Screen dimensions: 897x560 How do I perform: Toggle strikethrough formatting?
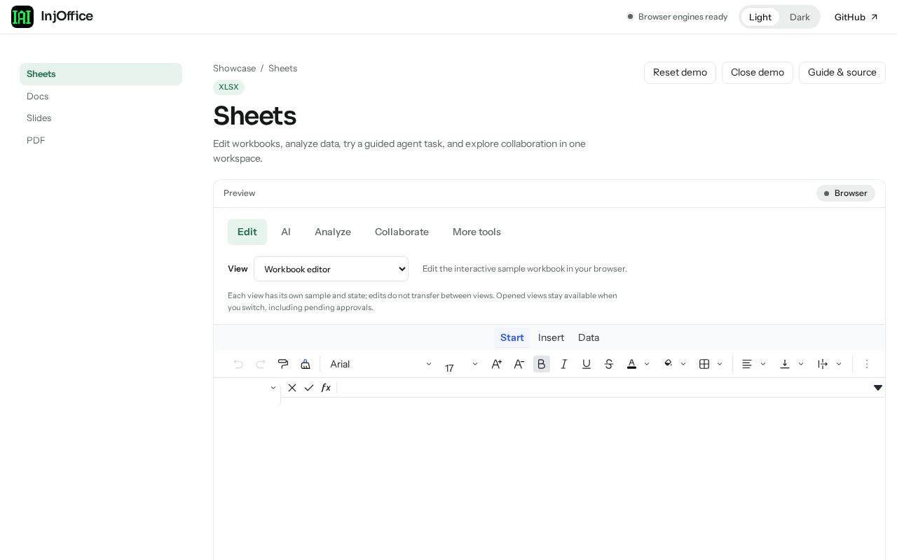(x=609, y=364)
